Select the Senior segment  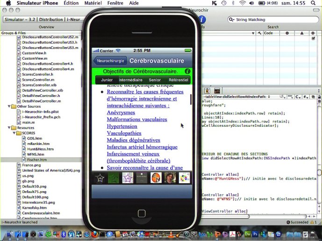[155, 80]
